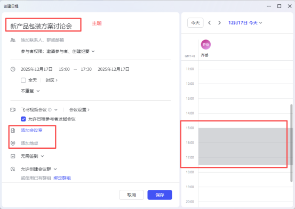Uncheck 允许日程参与者发起会议 checkbox
Viewport: 295px width, 209px height.
pyautogui.click(x=23, y=119)
